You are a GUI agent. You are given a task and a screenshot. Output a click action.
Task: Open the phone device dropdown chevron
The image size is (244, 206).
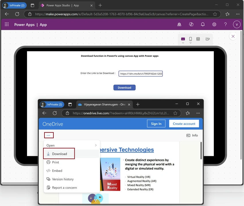pos(191,43)
